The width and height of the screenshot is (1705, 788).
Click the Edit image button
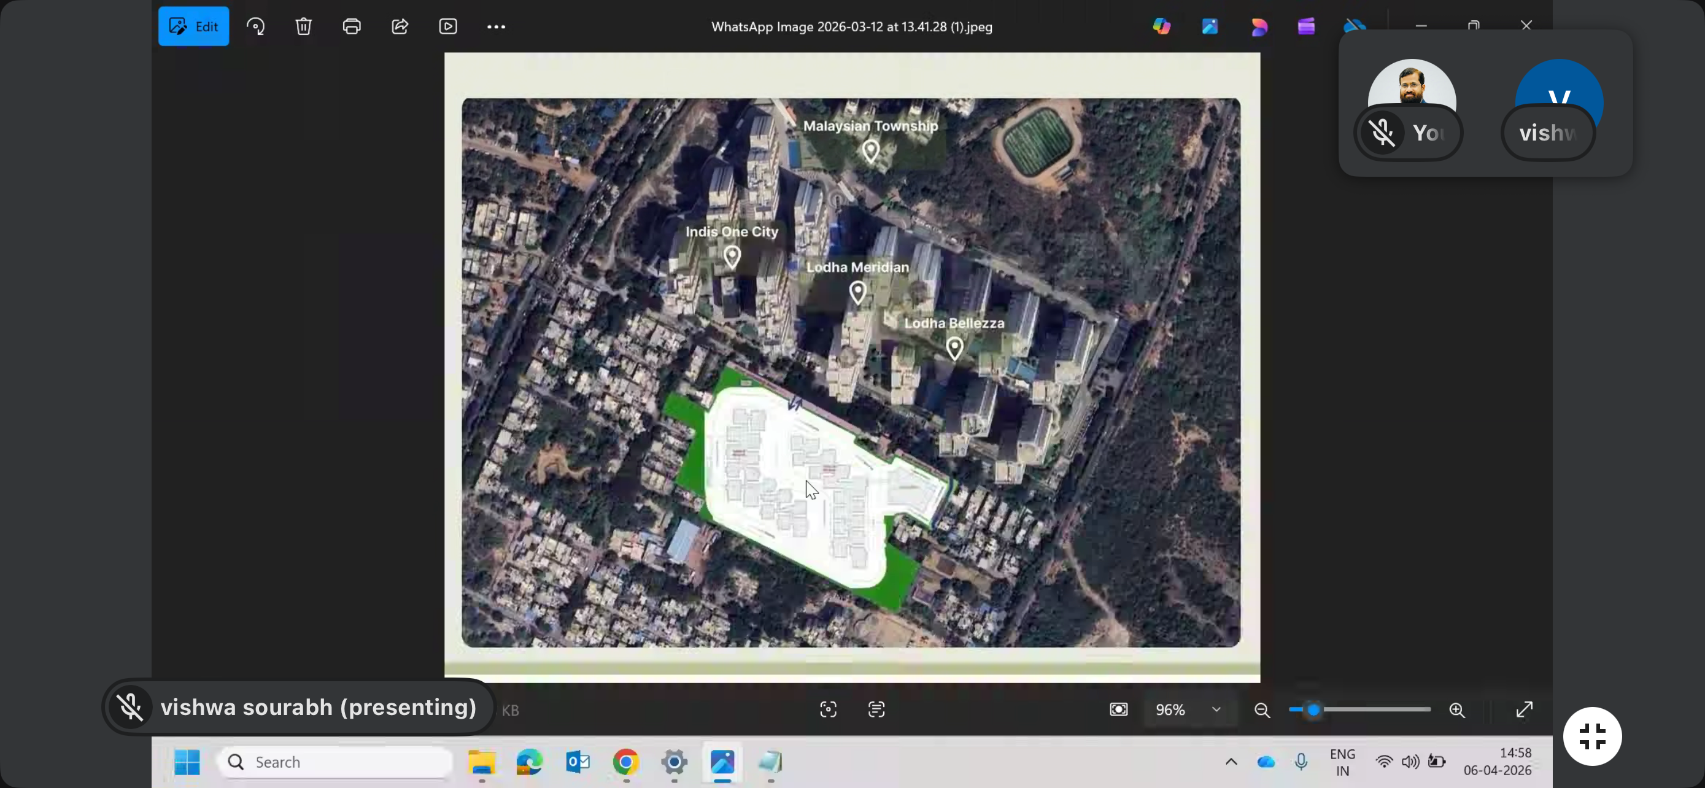(193, 26)
